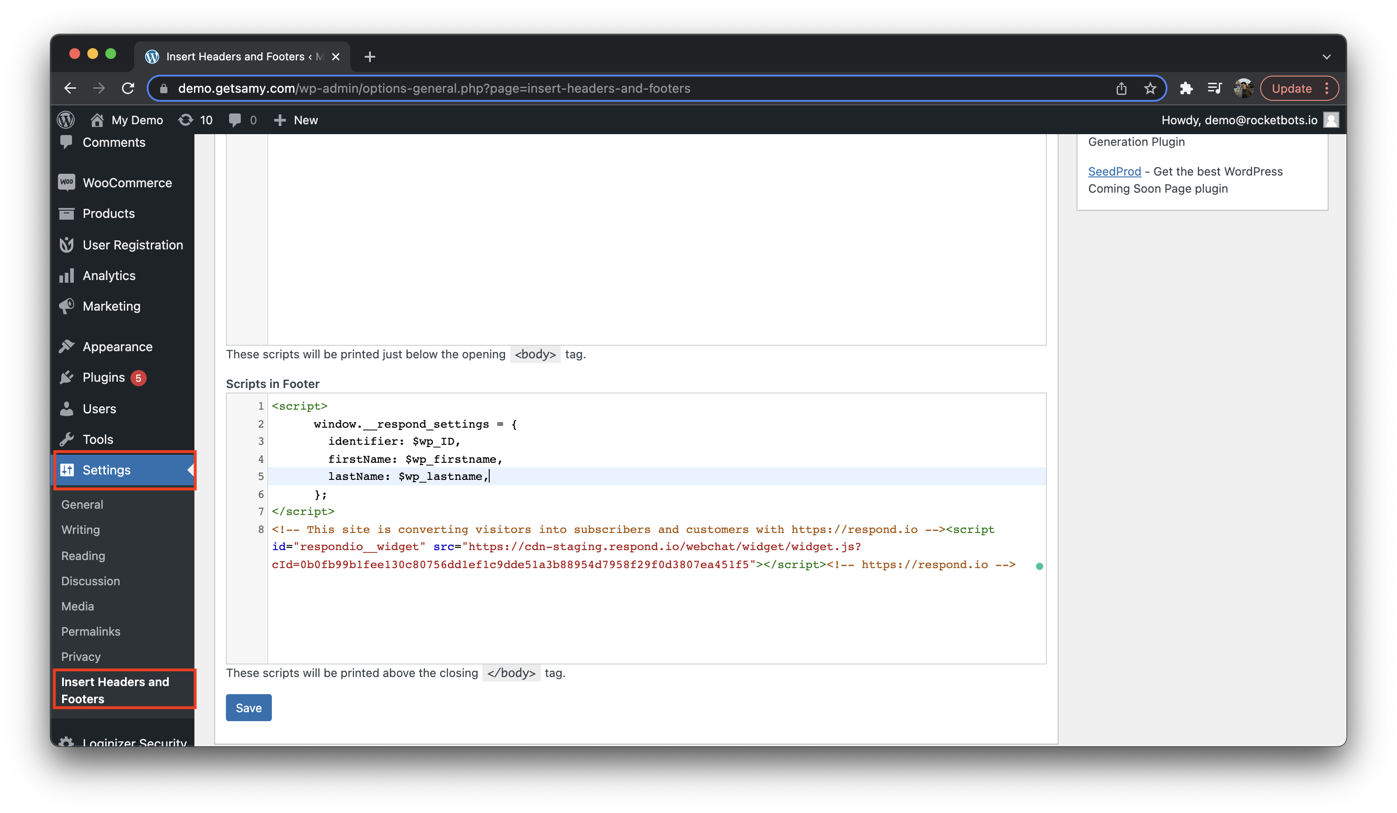Screen dimensions: 1397x813
Task: Click the Update browser button
Action: (x=1292, y=88)
